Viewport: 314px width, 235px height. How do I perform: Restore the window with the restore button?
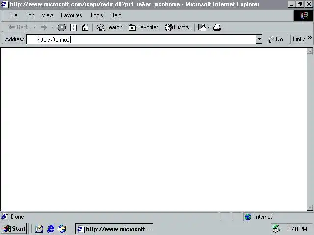point(300,4)
